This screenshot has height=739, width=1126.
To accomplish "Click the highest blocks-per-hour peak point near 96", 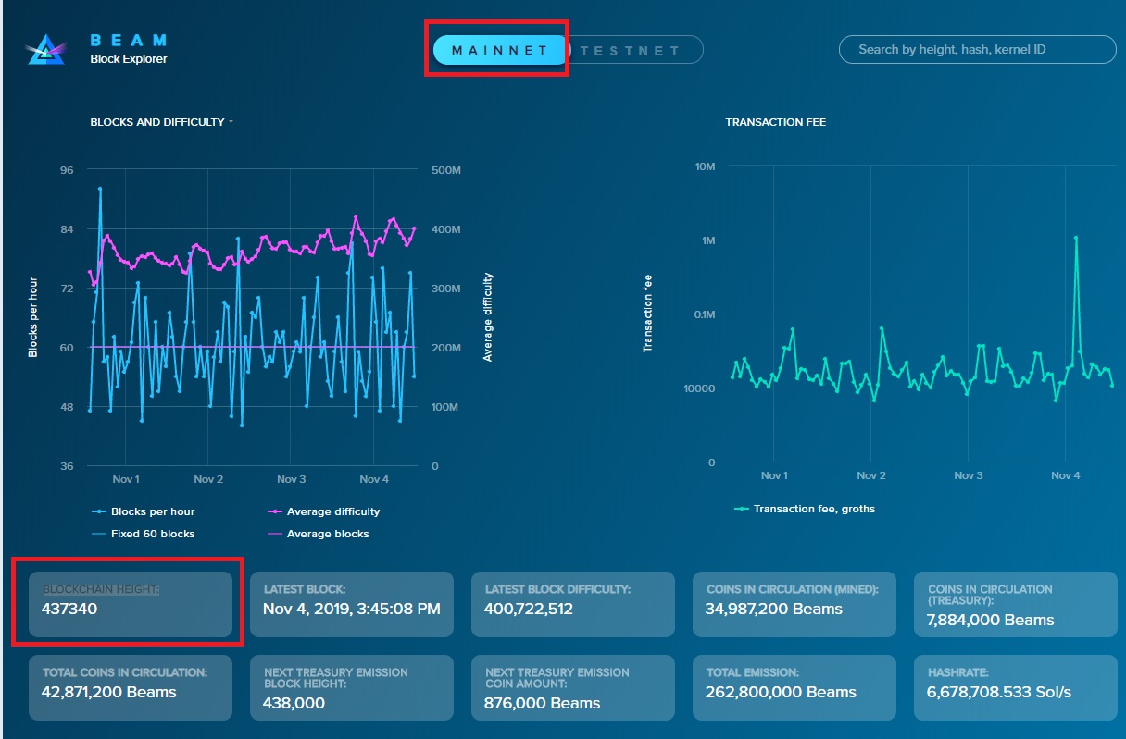I will click(x=100, y=189).
